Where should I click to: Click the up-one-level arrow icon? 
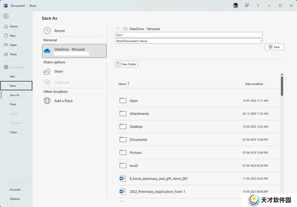(x=118, y=29)
